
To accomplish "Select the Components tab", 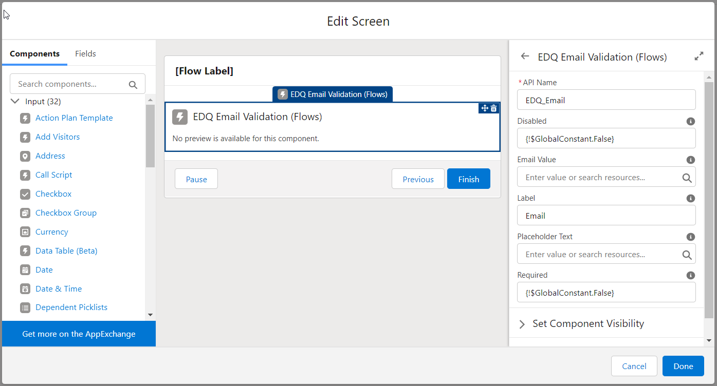I will click(34, 53).
